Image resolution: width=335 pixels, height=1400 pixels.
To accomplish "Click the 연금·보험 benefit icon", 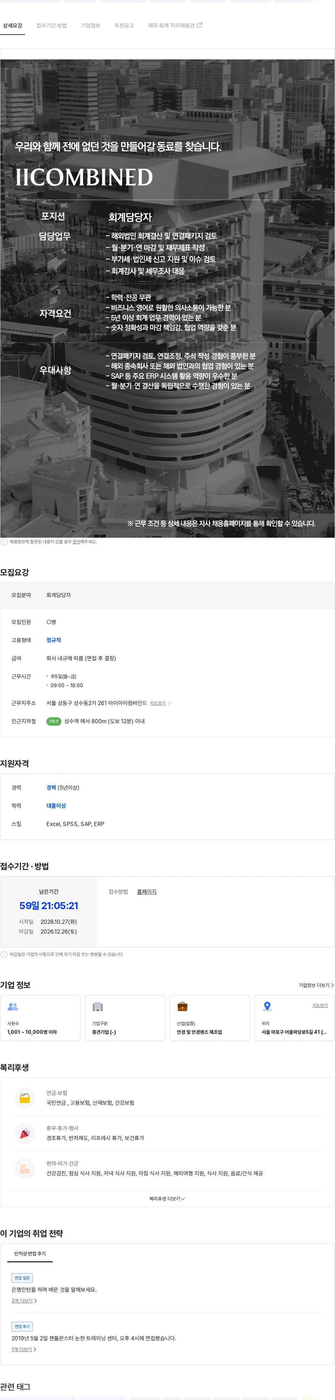I will (25, 1098).
